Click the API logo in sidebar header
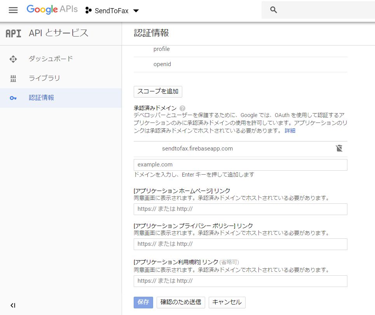Viewport: 375px width, 315px height. click(13, 33)
